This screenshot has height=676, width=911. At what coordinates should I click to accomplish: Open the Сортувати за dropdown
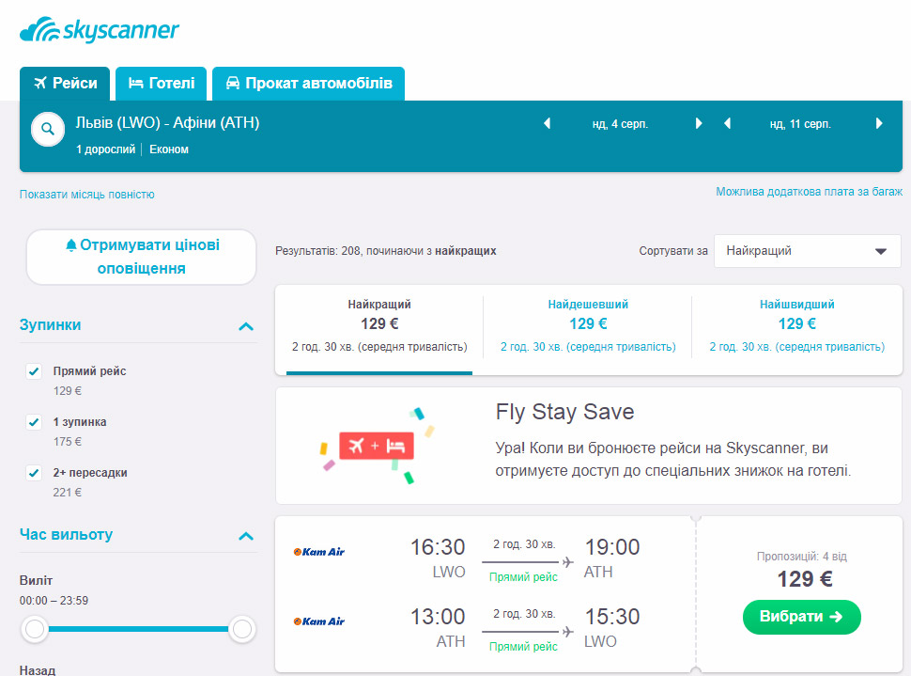click(807, 251)
